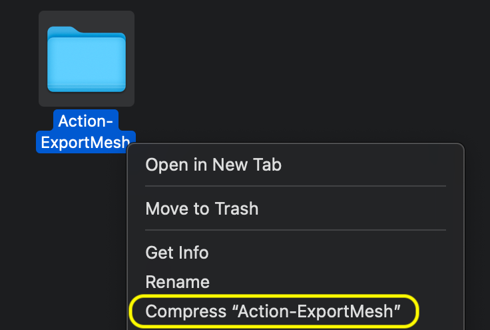Screen dimensions: 490x330
Task: Select Move to Trash from context menu
Action: click(202, 209)
